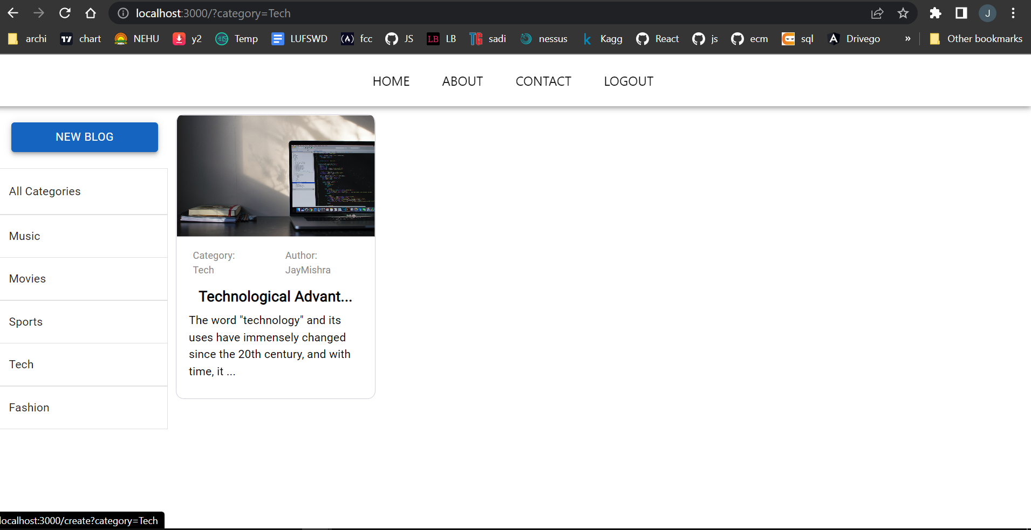This screenshot has width=1031, height=530.
Task: Open the fcc freeCodeCamp bookmark
Action: pos(356,38)
